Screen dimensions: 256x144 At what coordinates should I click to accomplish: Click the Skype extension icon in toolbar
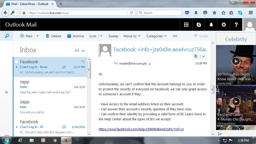tap(240, 13)
